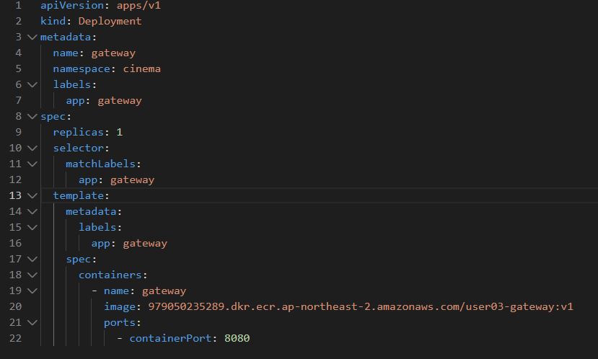The width and height of the screenshot is (598, 359).
Task: Fold the template metadata on line 14
Action: tap(32, 211)
